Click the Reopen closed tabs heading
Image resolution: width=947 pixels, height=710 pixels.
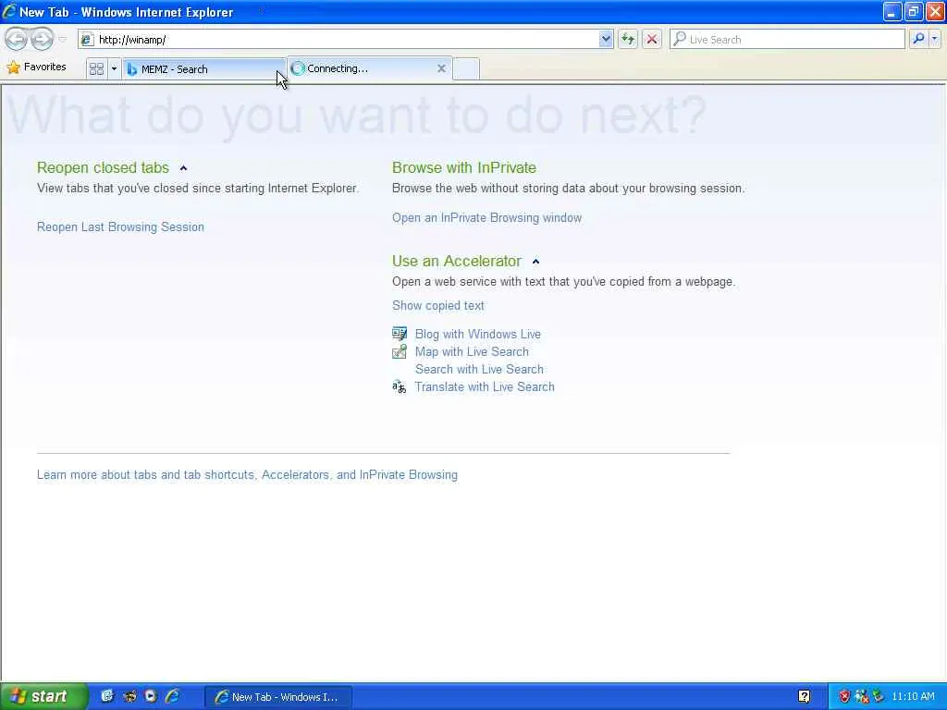click(x=103, y=168)
